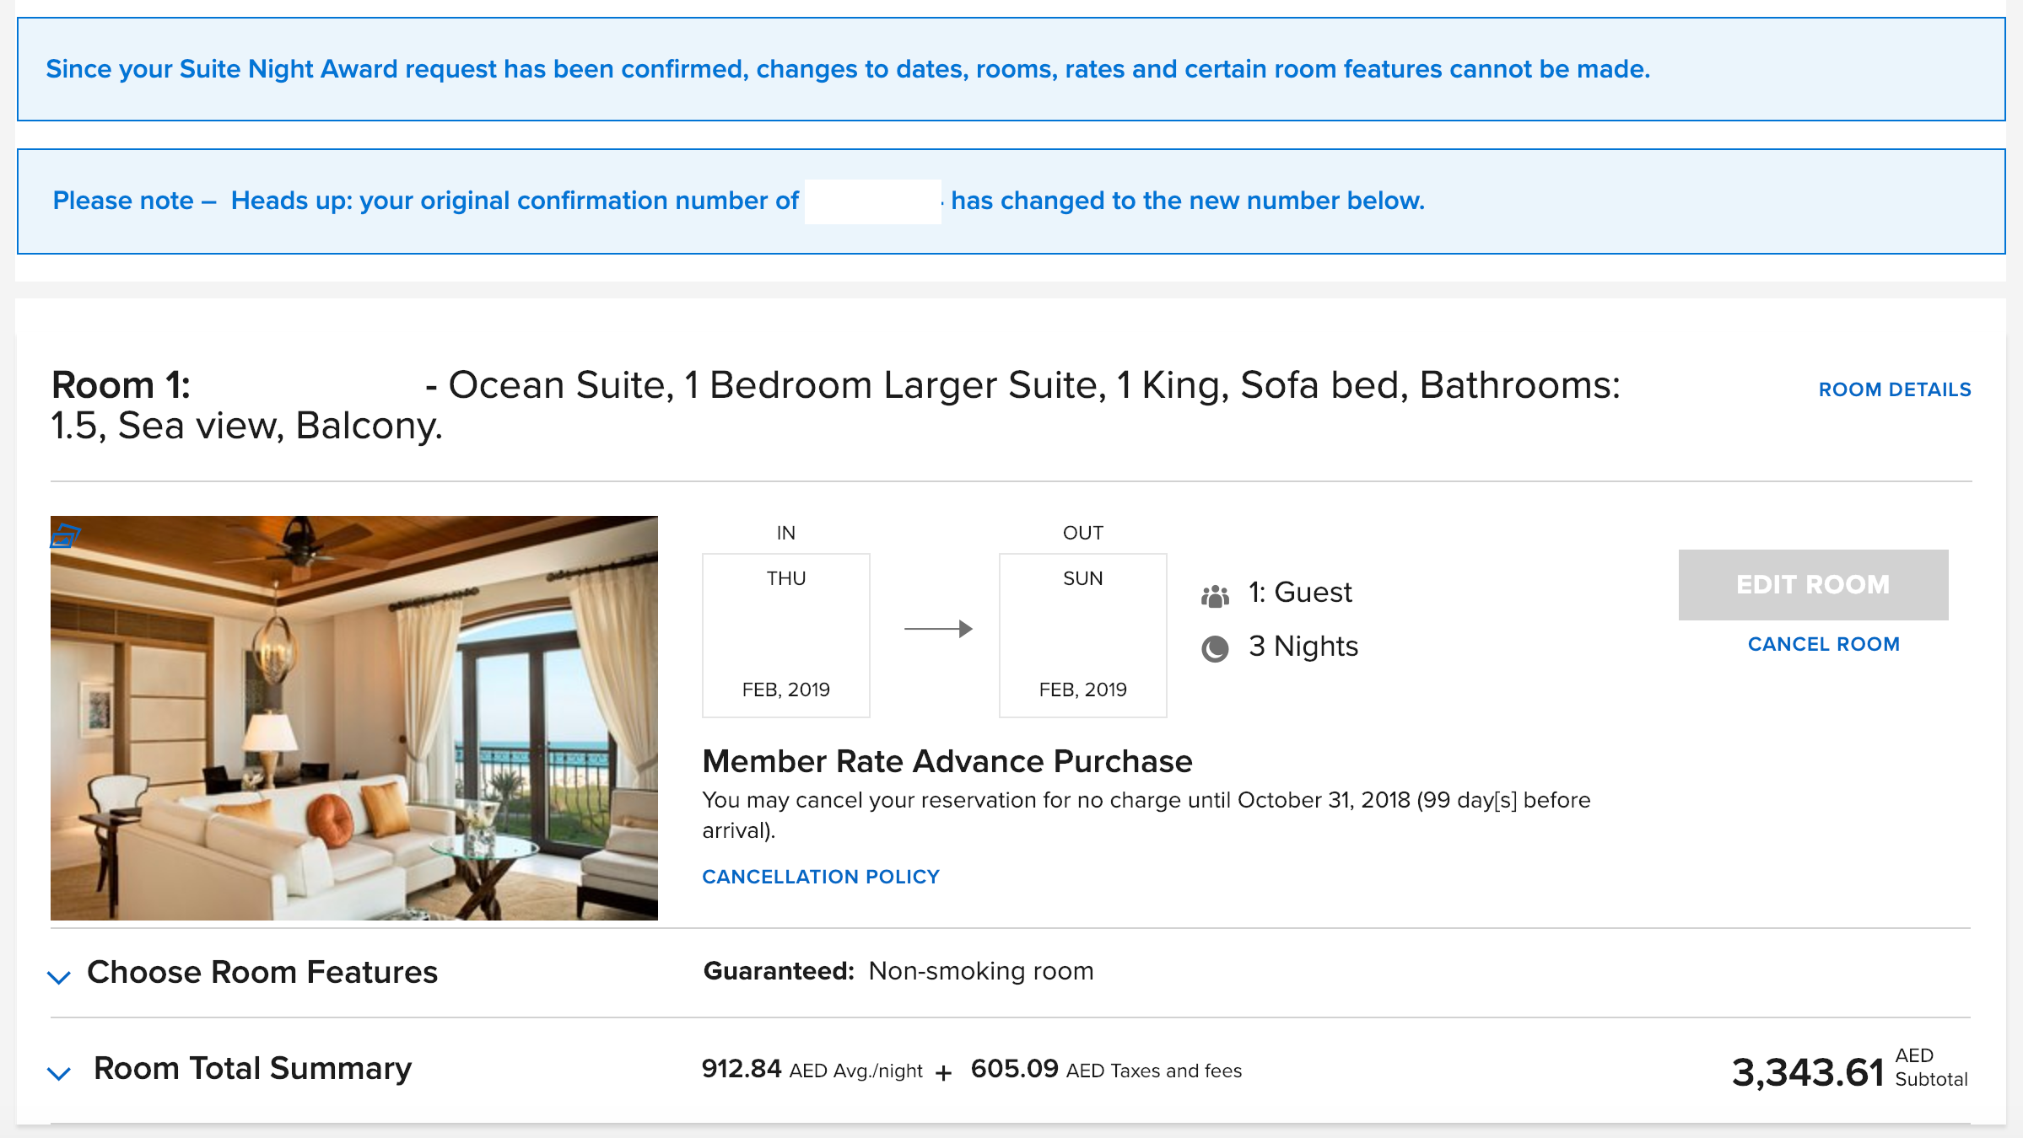Open the Cancellation Policy link
Image resolution: width=2023 pixels, height=1138 pixels.
click(x=821, y=877)
